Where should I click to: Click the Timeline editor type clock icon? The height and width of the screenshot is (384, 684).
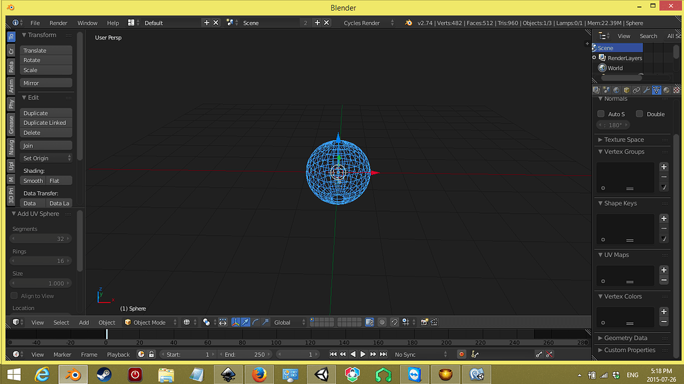click(x=16, y=355)
